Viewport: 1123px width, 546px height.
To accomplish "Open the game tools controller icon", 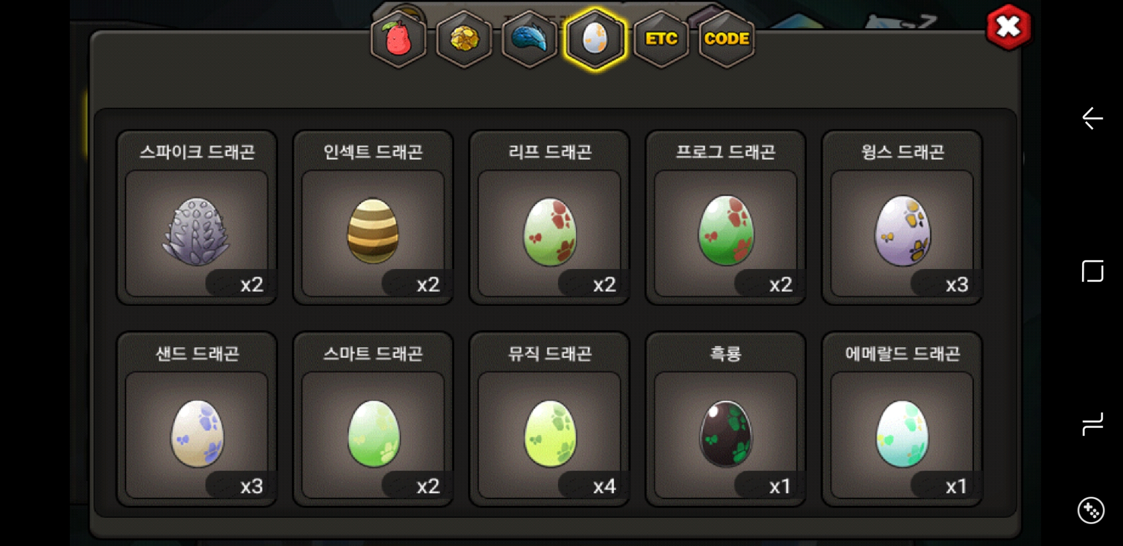I will (x=1091, y=511).
